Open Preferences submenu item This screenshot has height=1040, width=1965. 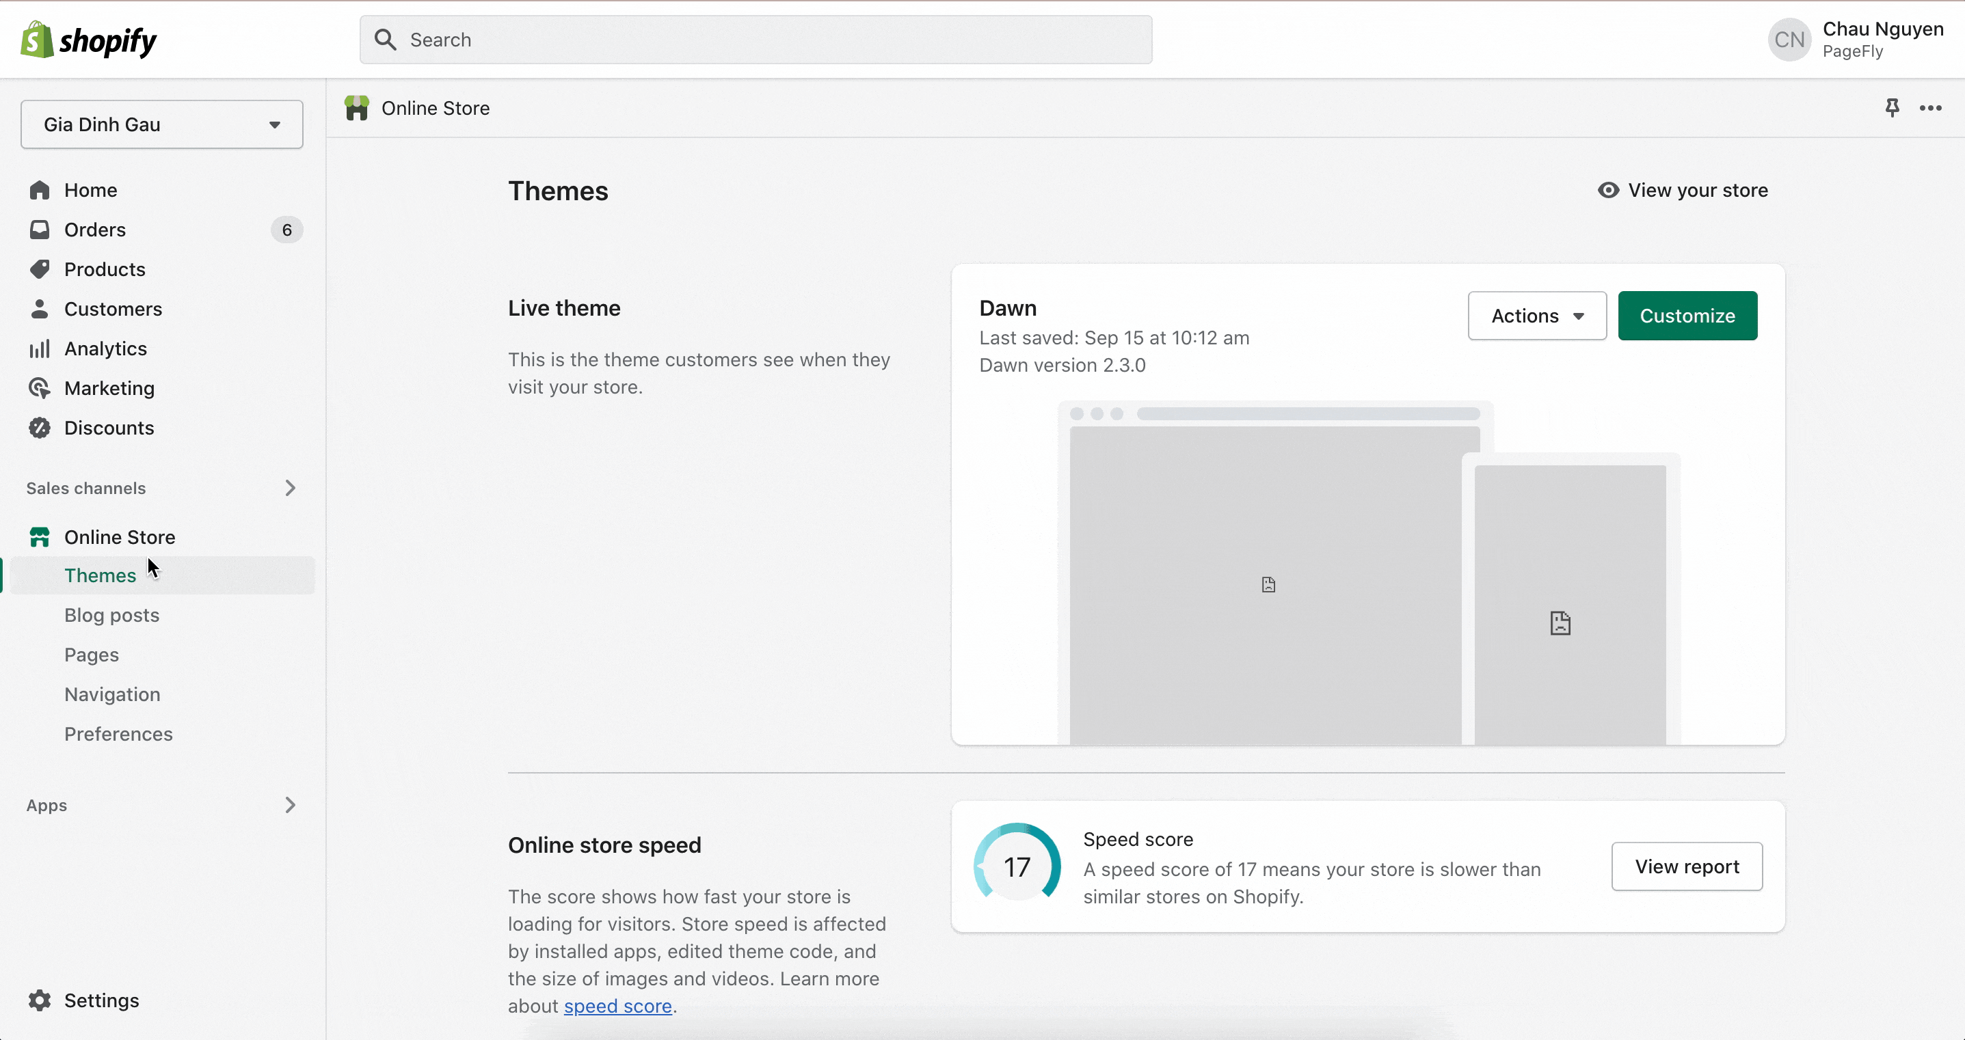point(118,735)
